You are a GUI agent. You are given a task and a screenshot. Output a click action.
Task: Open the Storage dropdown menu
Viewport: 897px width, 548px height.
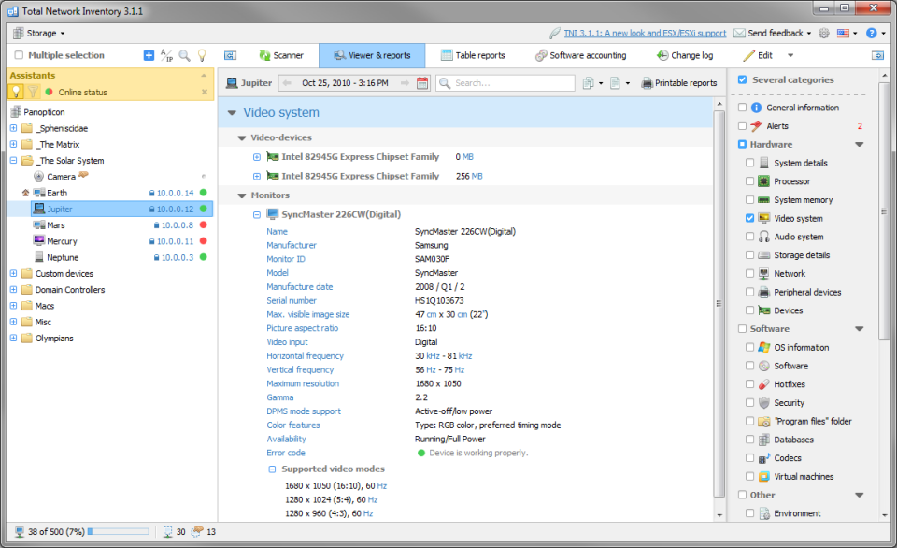(39, 34)
